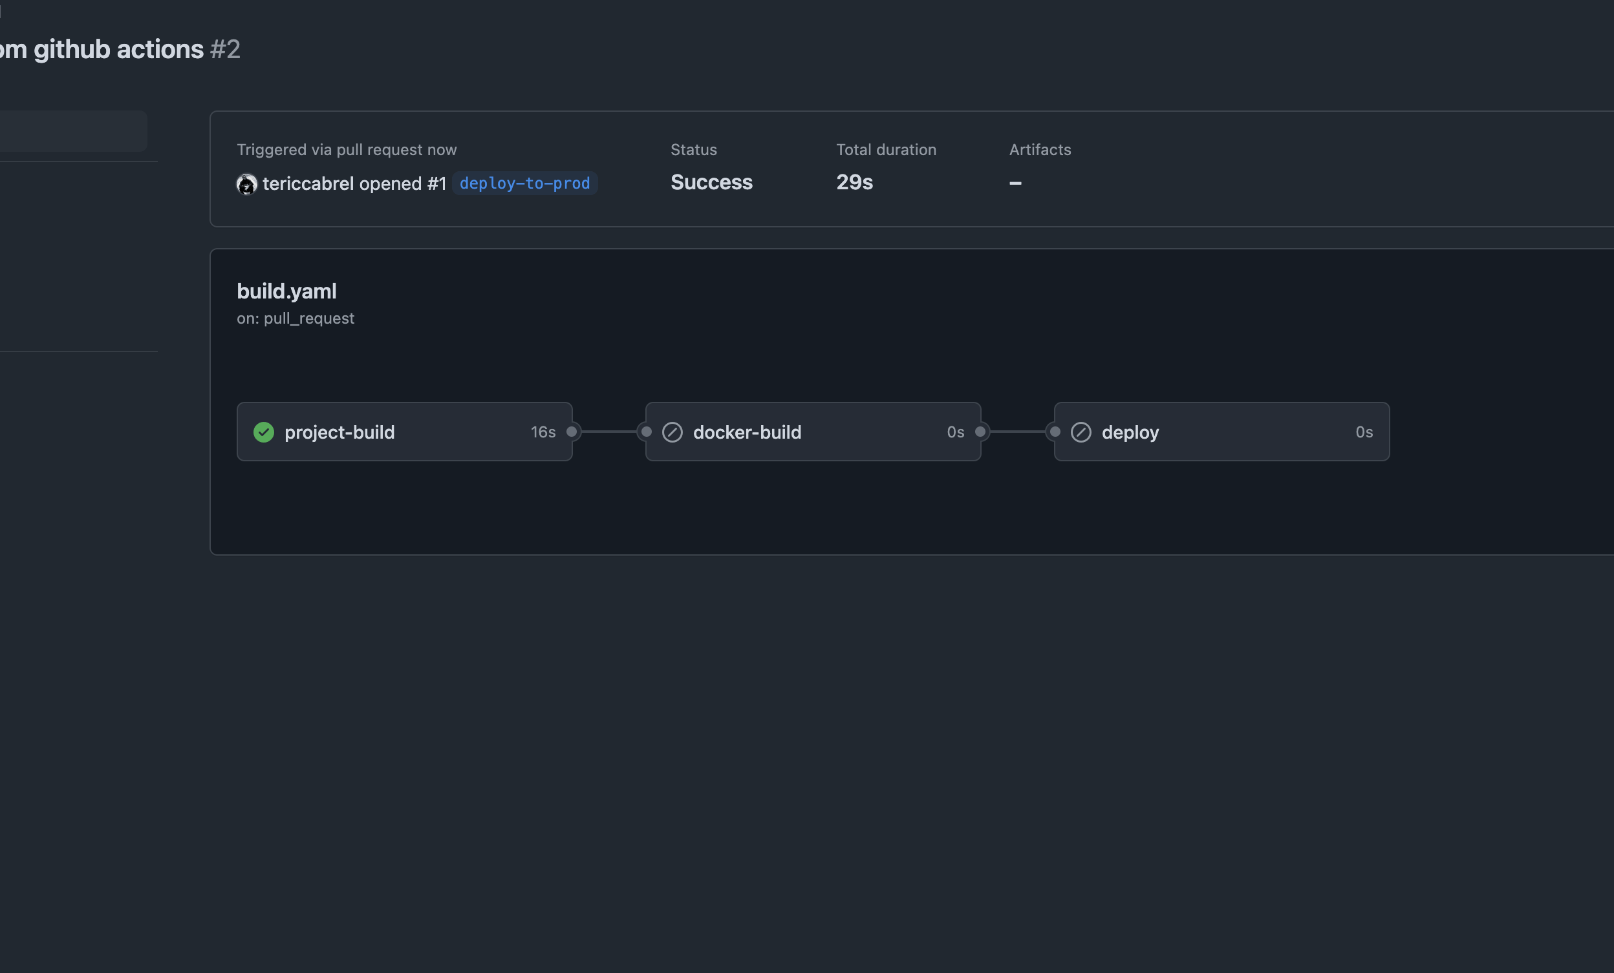1614x973 pixels.
Task: Click the 29s total duration value
Action: pos(854,182)
